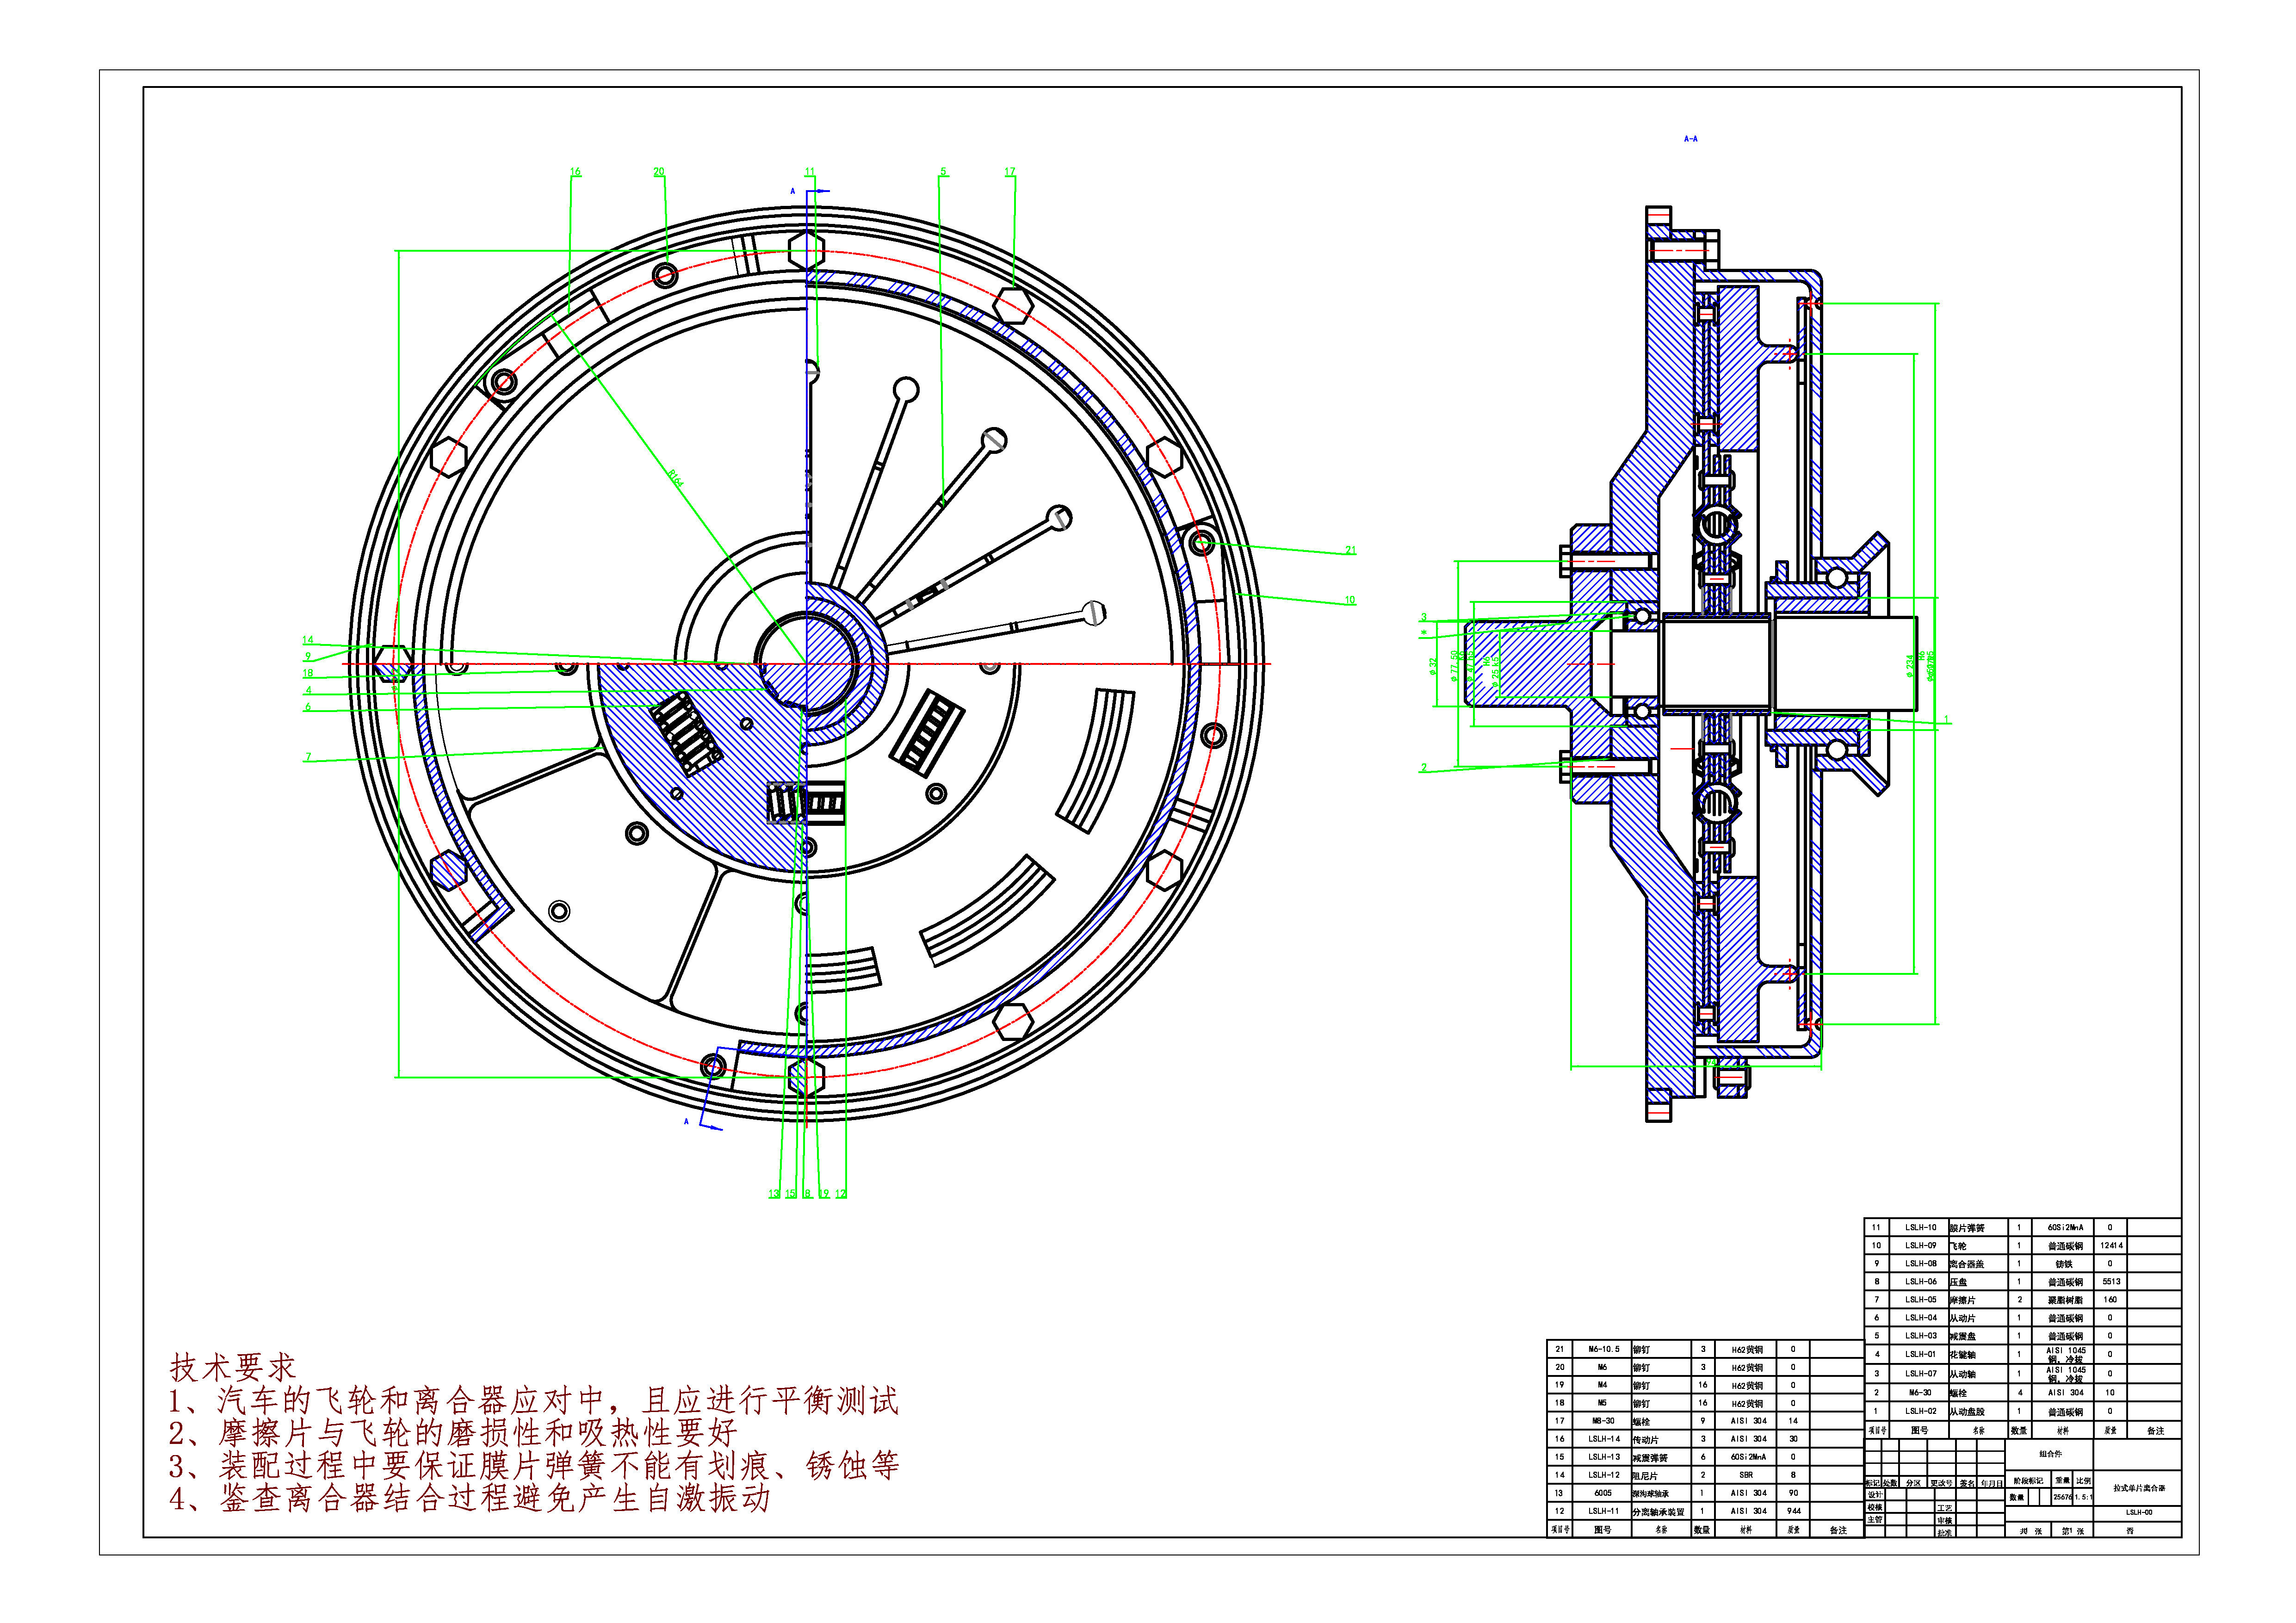2296x1623 pixels.
Task: Click balloon number 16 above the front view
Action: [575, 172]
